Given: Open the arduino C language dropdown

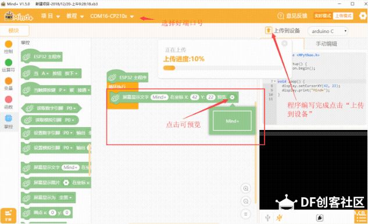Looking at the screenshot, I should [328, 31].
